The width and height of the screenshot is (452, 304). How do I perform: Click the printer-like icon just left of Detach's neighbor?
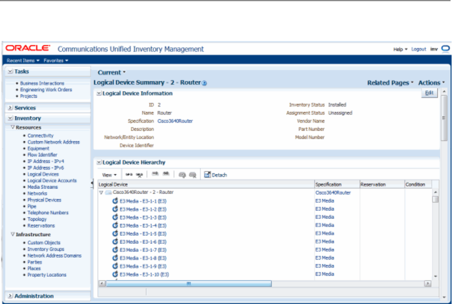coord(182,174)
